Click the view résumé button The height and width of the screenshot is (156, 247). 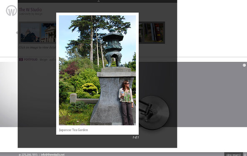[x=234, y=155]
